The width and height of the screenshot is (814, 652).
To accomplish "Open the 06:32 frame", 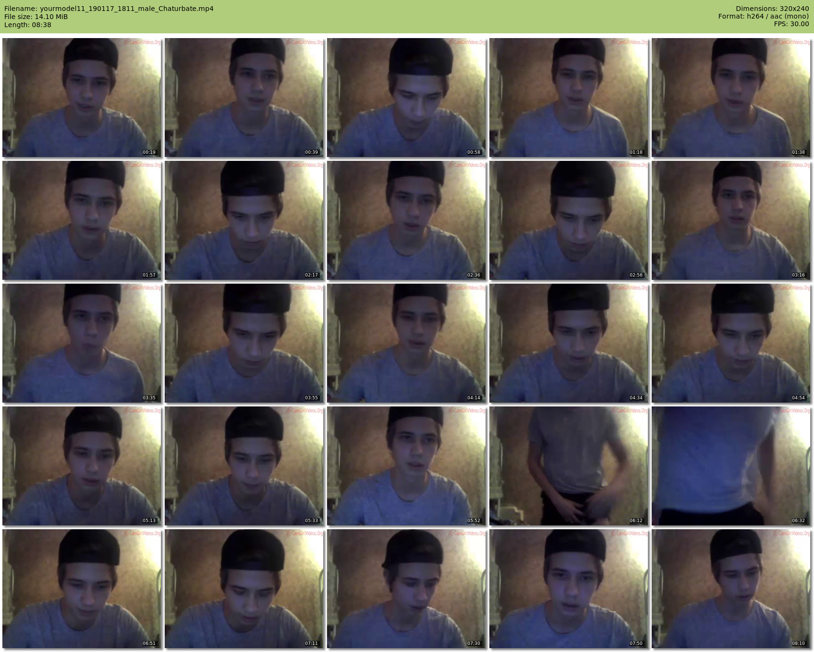I will coord(731,466).
